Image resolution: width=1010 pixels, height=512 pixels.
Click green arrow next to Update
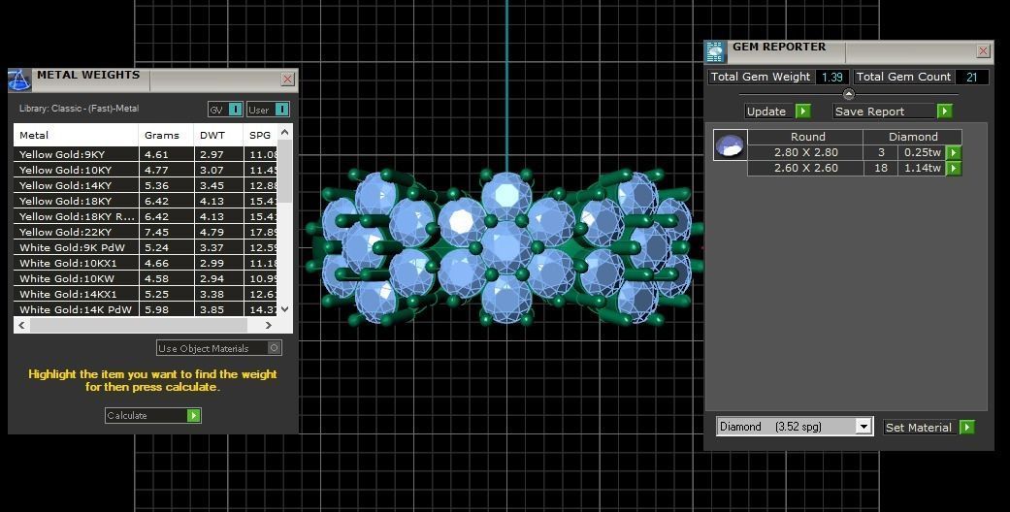click(802, 111)
